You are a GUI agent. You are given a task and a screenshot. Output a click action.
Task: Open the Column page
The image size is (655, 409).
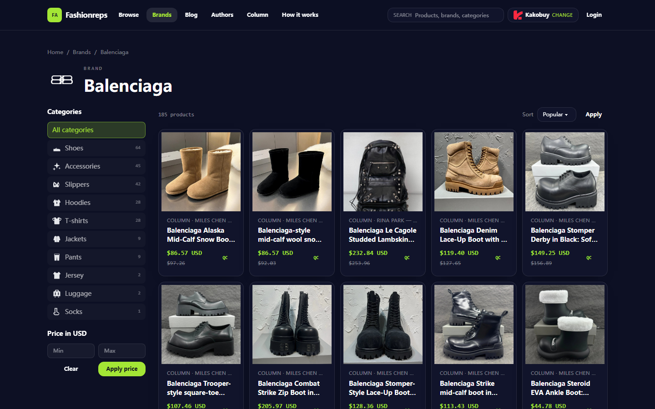tap(257, 15)
